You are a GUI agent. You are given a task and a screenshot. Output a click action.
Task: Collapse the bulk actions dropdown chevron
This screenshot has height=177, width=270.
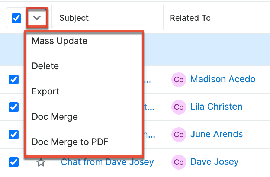[37, 18]
